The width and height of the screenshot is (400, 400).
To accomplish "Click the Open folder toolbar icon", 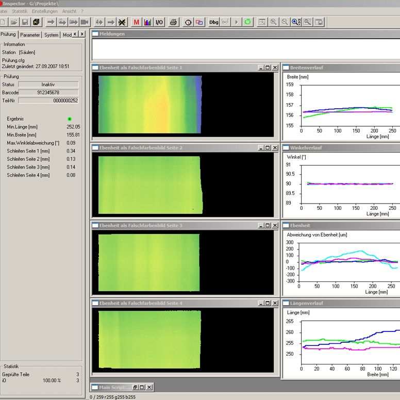I will 14,22.
